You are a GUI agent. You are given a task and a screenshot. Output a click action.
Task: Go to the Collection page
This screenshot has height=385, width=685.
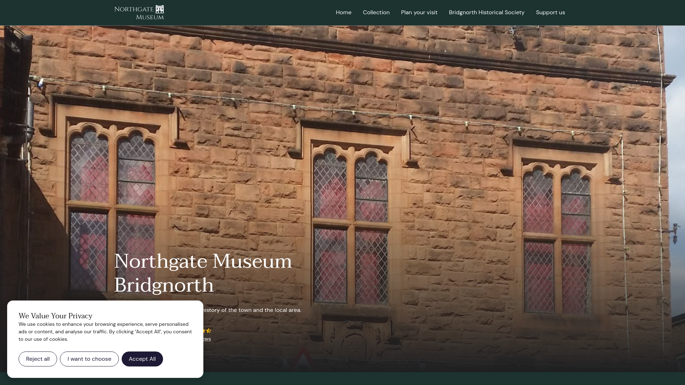click(376, 12)
